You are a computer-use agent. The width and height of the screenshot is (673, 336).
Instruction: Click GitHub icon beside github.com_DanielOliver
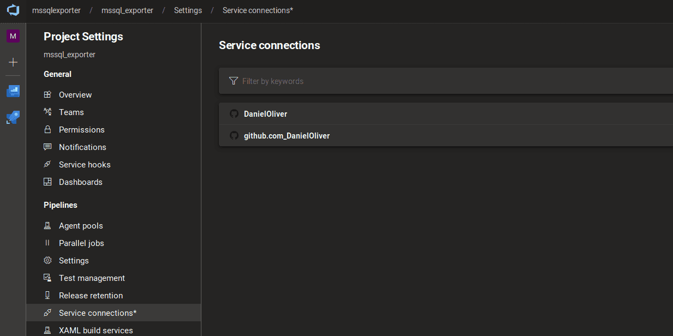coord(234,136)
